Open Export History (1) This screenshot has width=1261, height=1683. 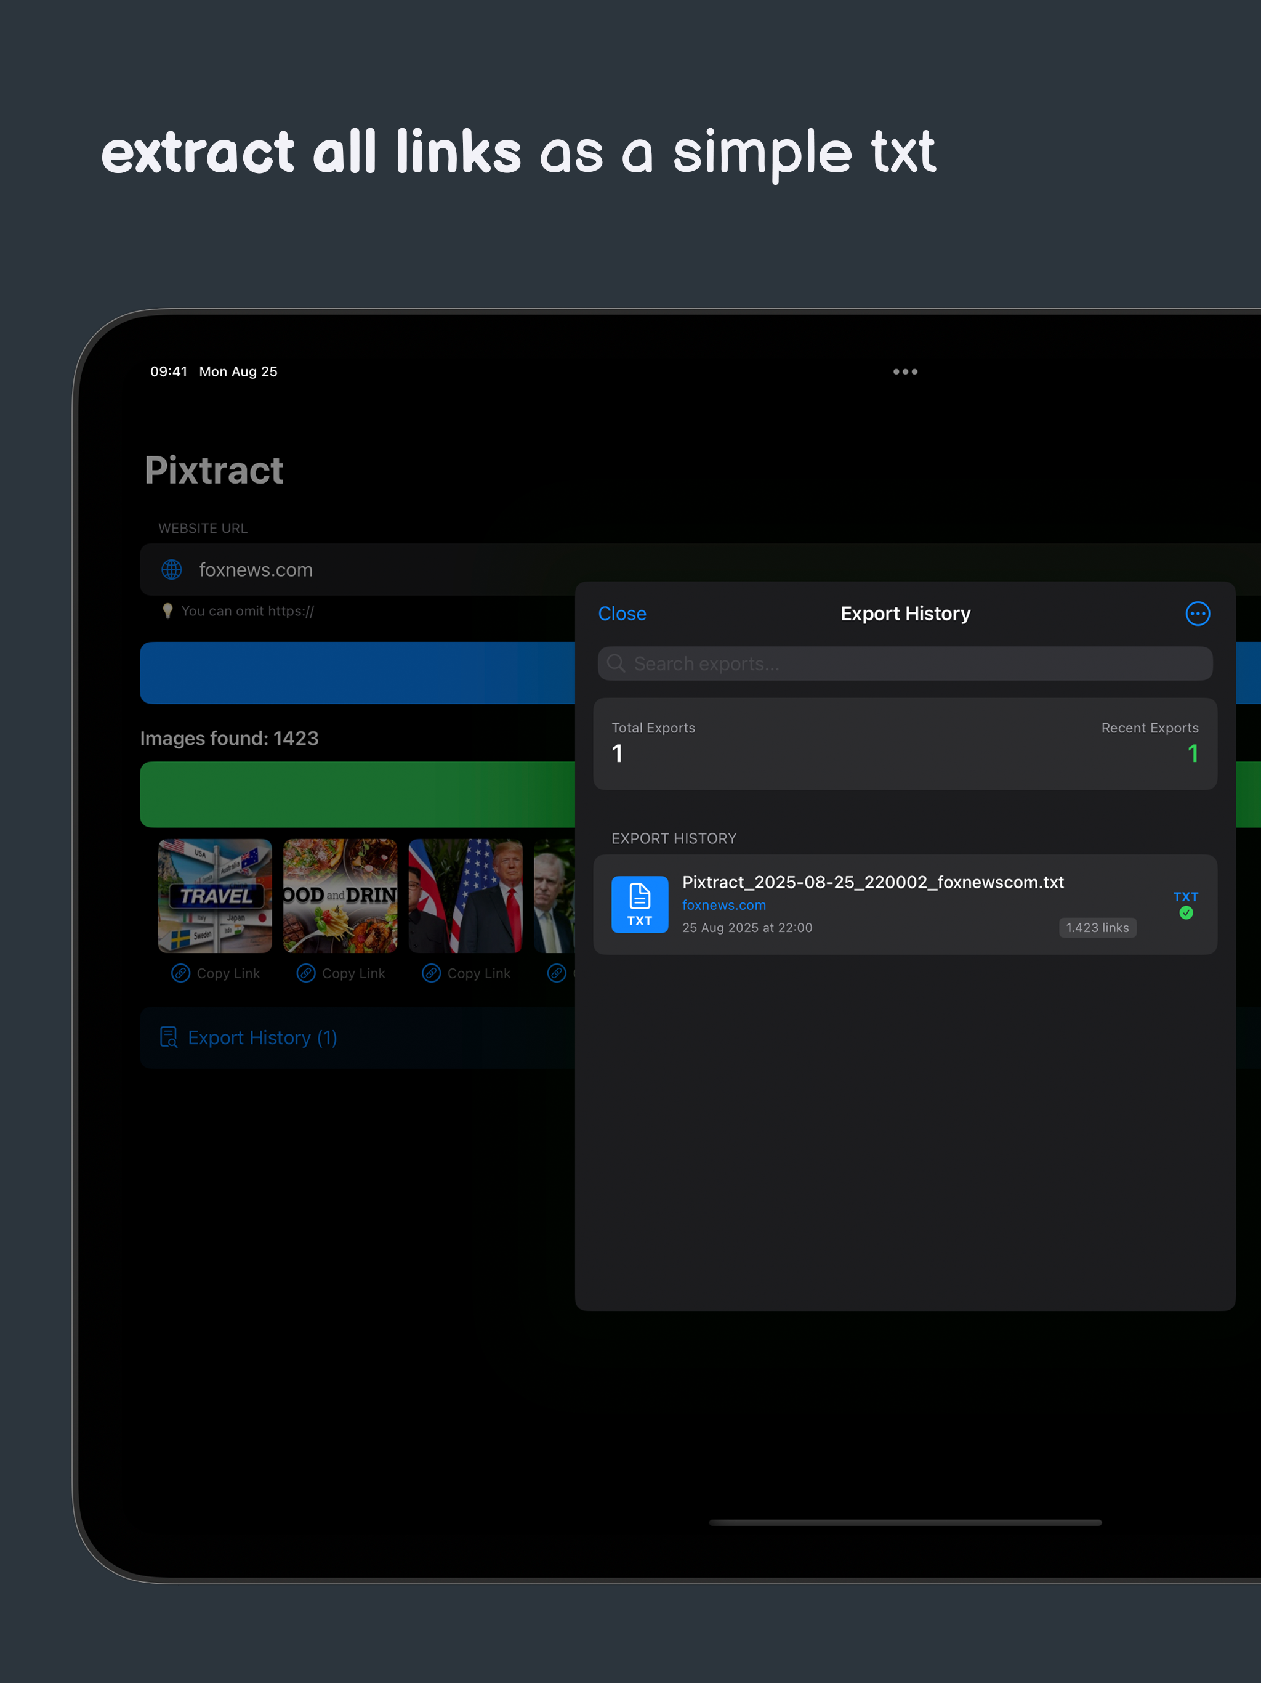[358, 1038]
